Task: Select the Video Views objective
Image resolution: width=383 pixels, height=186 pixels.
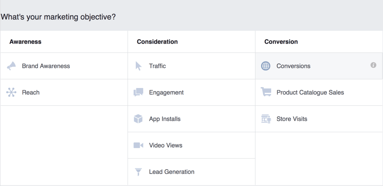Action: (191, 145)
